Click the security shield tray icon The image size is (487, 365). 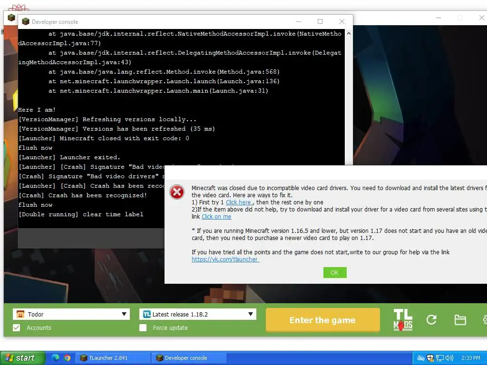[x=430, y=358]
